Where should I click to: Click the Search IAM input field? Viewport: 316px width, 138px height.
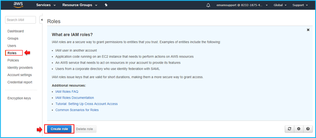pos(20,20)
